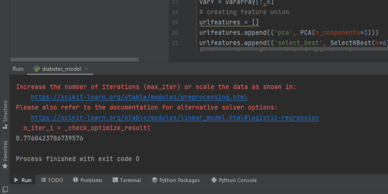Close the diabetes_model run tab

[x=86, y=69]
